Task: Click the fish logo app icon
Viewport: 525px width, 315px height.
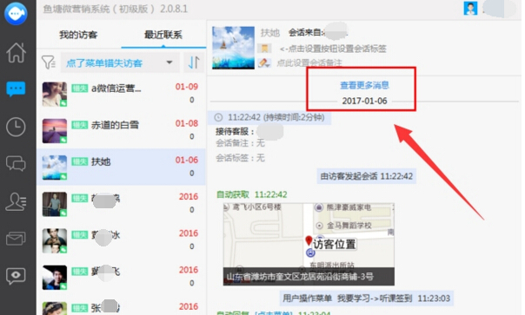Action: 16,13
